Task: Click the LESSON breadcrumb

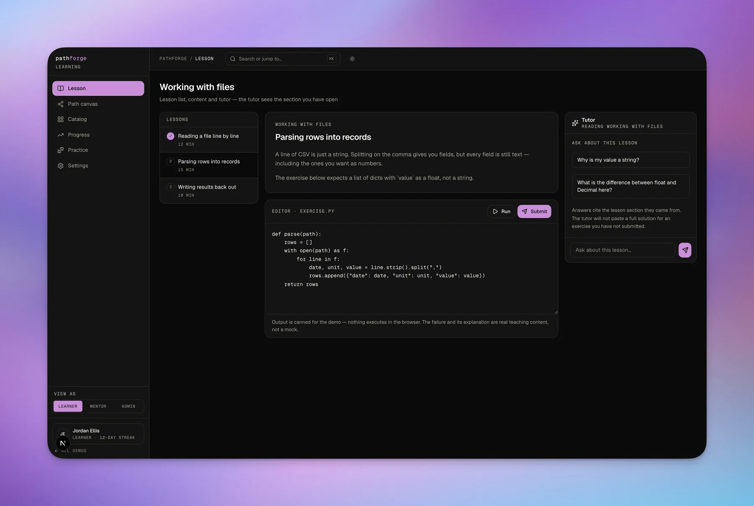Action: coord(204,59)
